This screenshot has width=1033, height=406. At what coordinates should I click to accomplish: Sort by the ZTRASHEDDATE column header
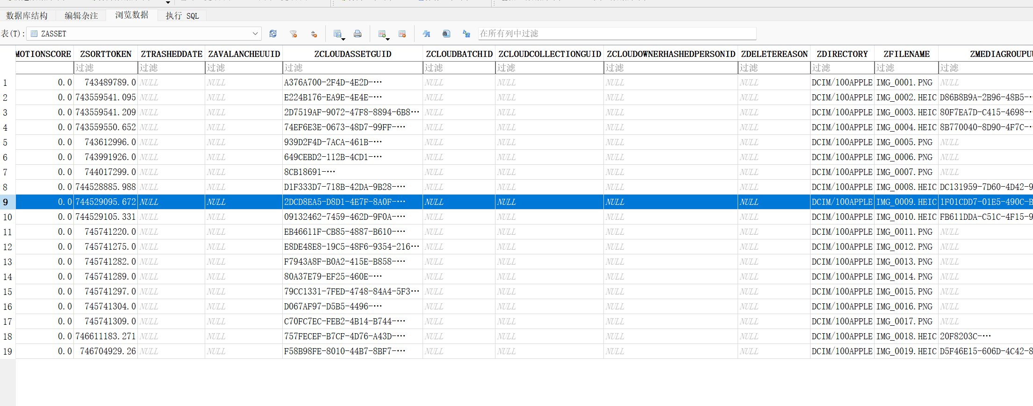point(172,54)
